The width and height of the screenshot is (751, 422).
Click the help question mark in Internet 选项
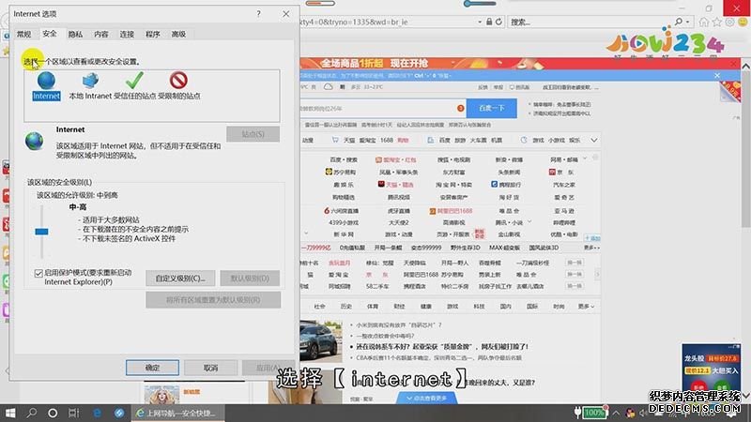point(259,14)
